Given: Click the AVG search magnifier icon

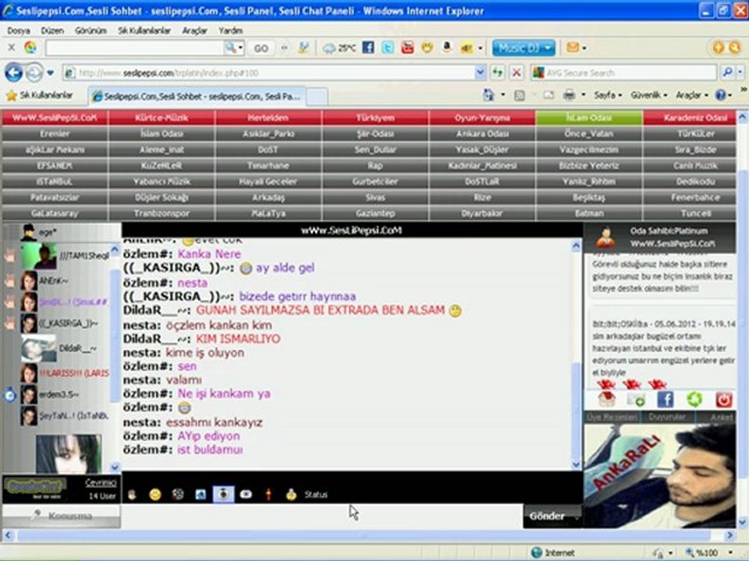Looking at the screenshot, I should click(x=727, y=72).
